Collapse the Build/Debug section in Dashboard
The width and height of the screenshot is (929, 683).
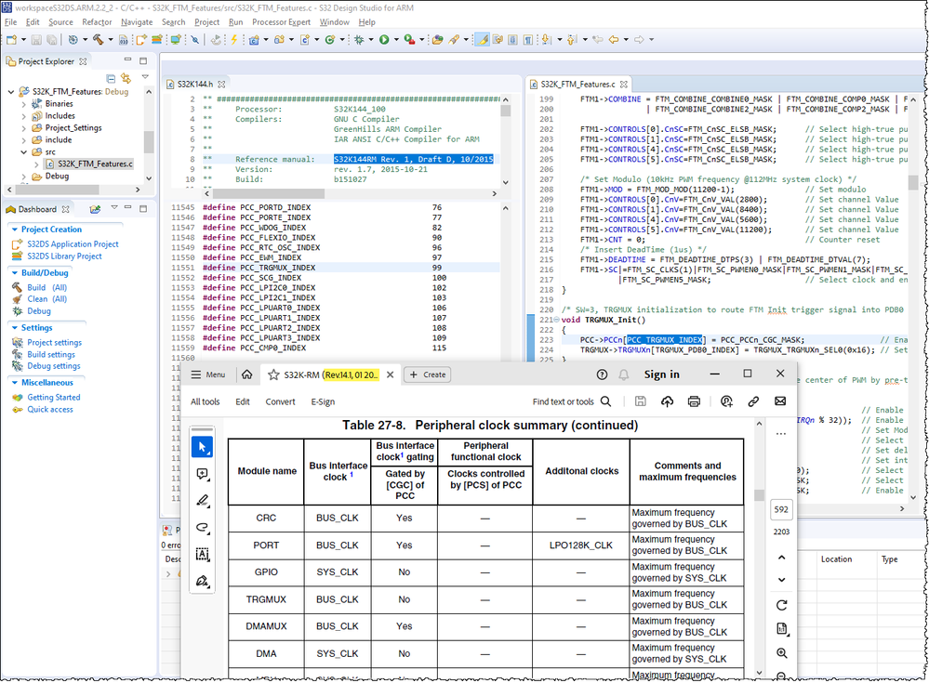[13, 272]
